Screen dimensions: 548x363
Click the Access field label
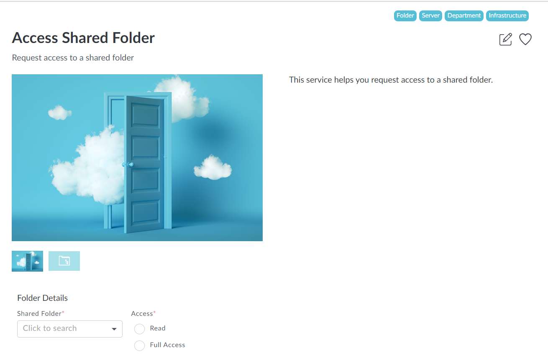click(x=142, y=313)
